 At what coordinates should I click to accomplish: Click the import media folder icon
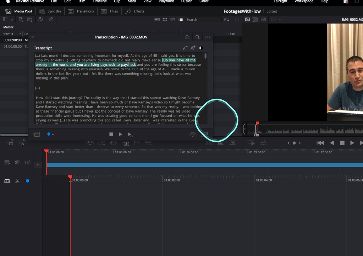click(30, 20)
